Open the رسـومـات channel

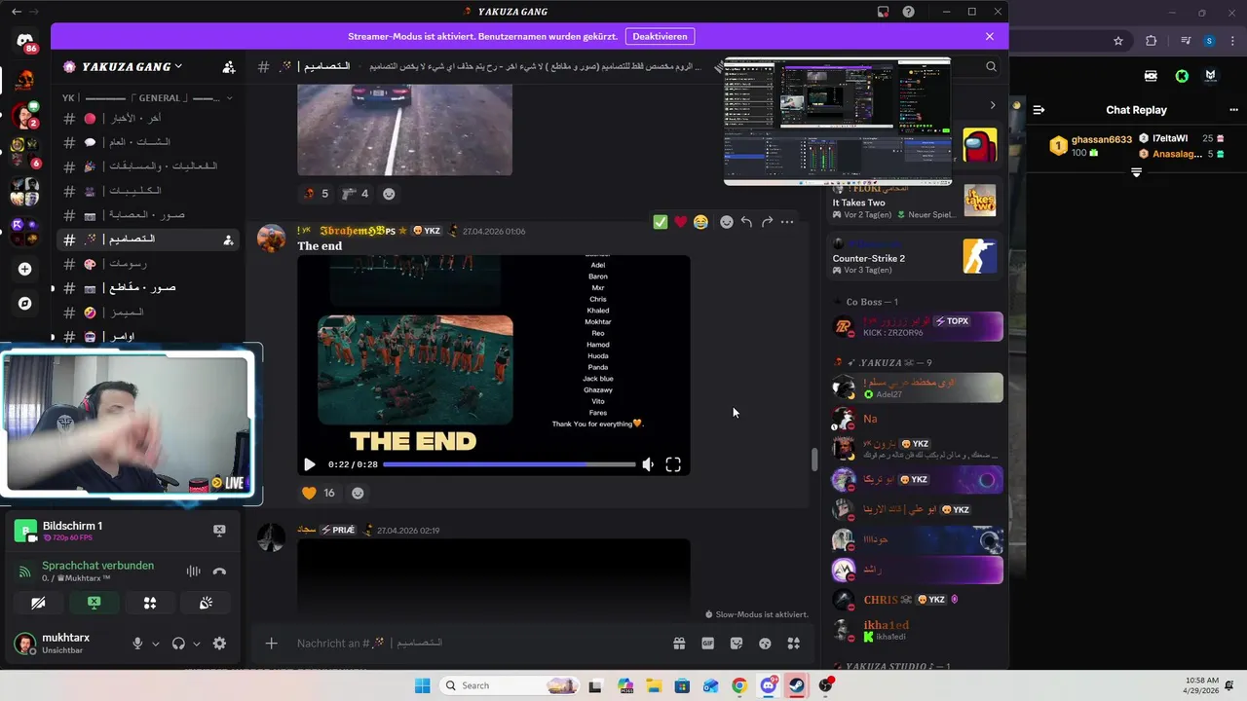coord(148,264)
